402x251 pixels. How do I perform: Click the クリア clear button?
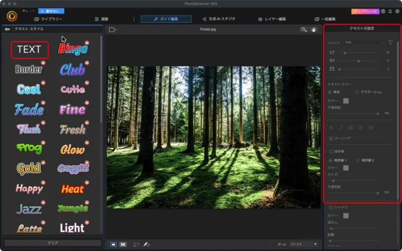tap(53, 243)
